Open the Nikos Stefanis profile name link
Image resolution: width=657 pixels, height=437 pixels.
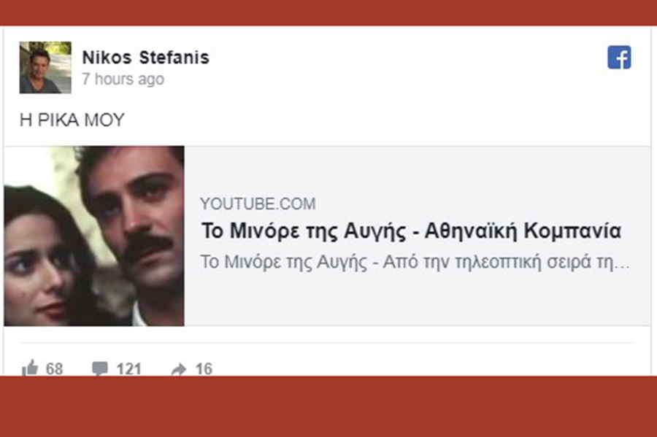(x=145, y=58)
